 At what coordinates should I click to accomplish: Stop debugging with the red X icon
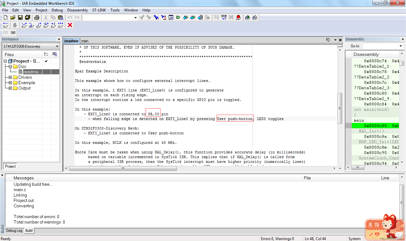[x=70, y=25]
